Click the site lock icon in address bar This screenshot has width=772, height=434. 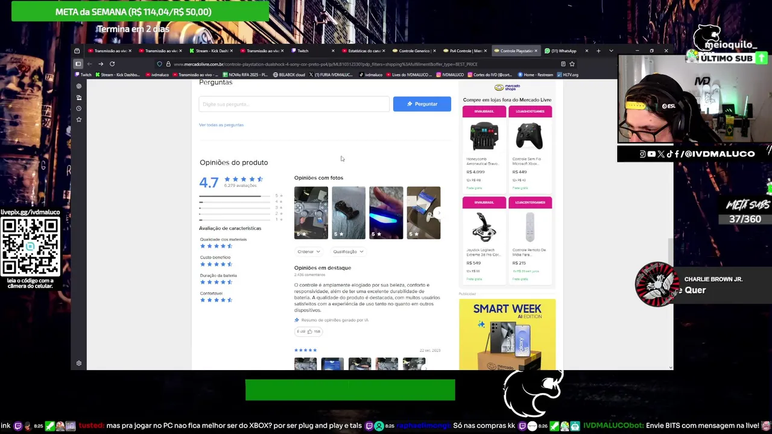coord(168,64)
